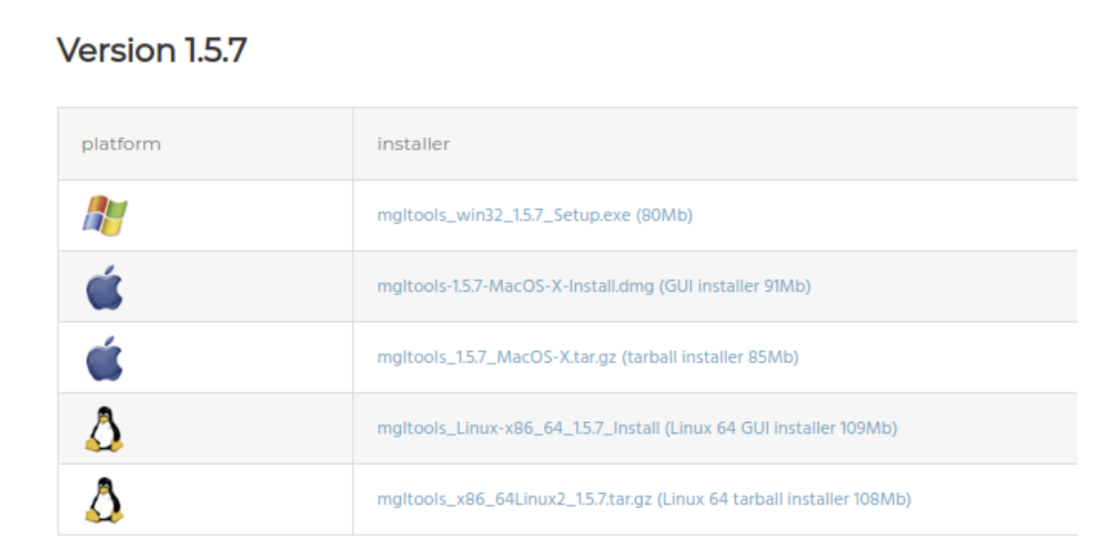Click the "(GUI installer 91Mb)" note
The width and height of the screenshot is (1113, 553).
tap(734, 287)
